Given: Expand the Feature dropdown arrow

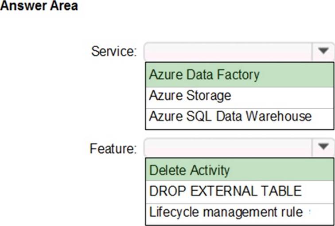Looking at the screenshot, I should pos(323,147).
